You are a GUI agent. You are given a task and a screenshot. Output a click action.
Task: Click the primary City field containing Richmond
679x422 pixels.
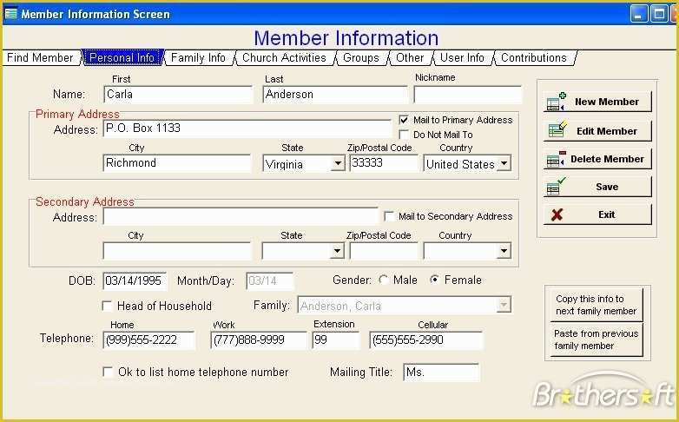pyautogui.click(x=176, y=163)
